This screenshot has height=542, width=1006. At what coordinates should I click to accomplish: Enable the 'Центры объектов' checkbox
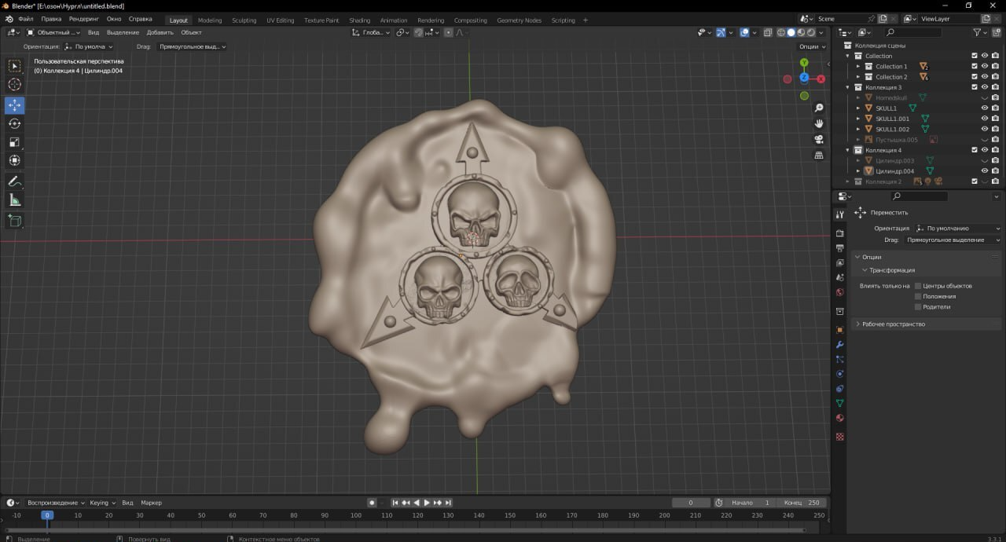pos(918,286)
